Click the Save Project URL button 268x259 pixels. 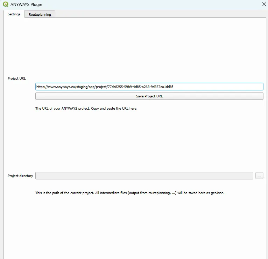tap(149, 96)
